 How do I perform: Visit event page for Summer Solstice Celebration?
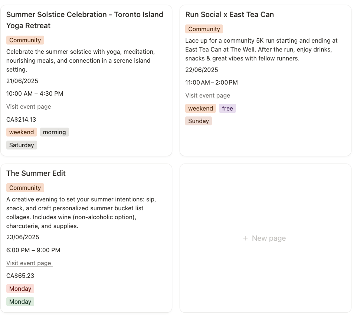coord(29,106)
